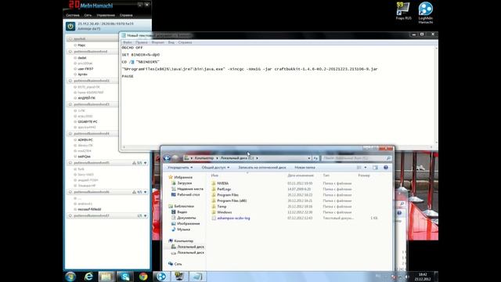Open Вид menu in Notepad
Viewport: 501px width, 282px height.
tap(171, 42)
